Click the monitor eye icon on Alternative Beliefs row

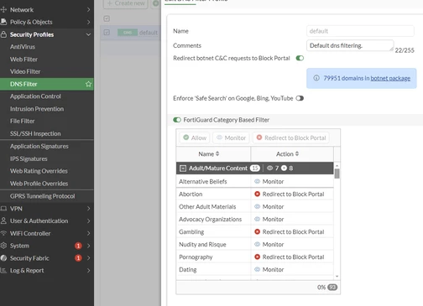(x=258, y=181)
